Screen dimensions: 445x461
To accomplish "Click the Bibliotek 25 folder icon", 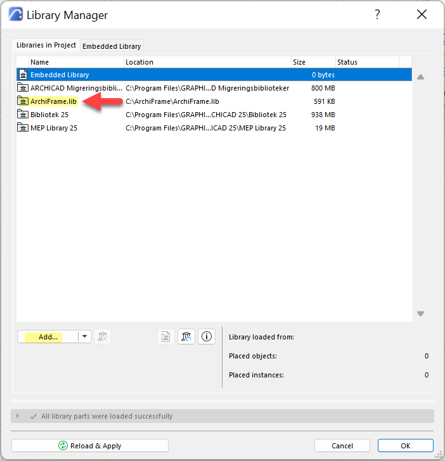I will (23, 115).
